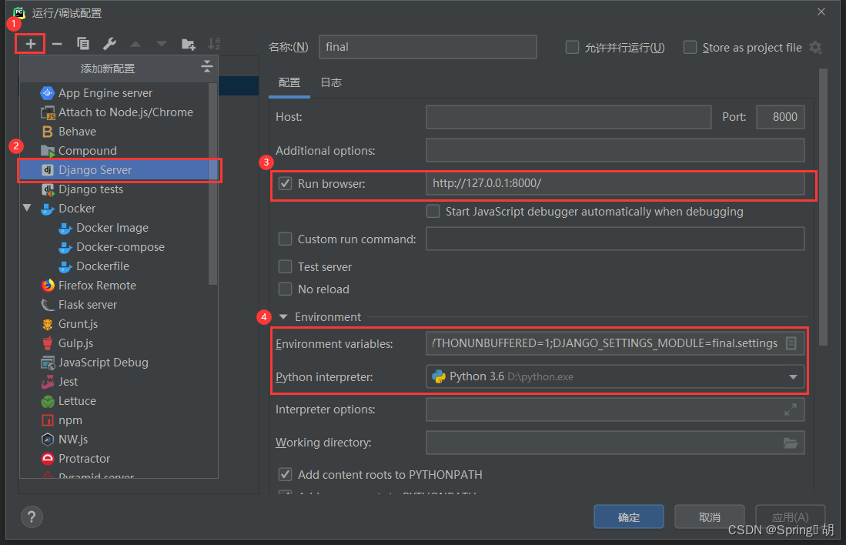
Task: Open the Store as project file gear settings
Action: (816, 48)
